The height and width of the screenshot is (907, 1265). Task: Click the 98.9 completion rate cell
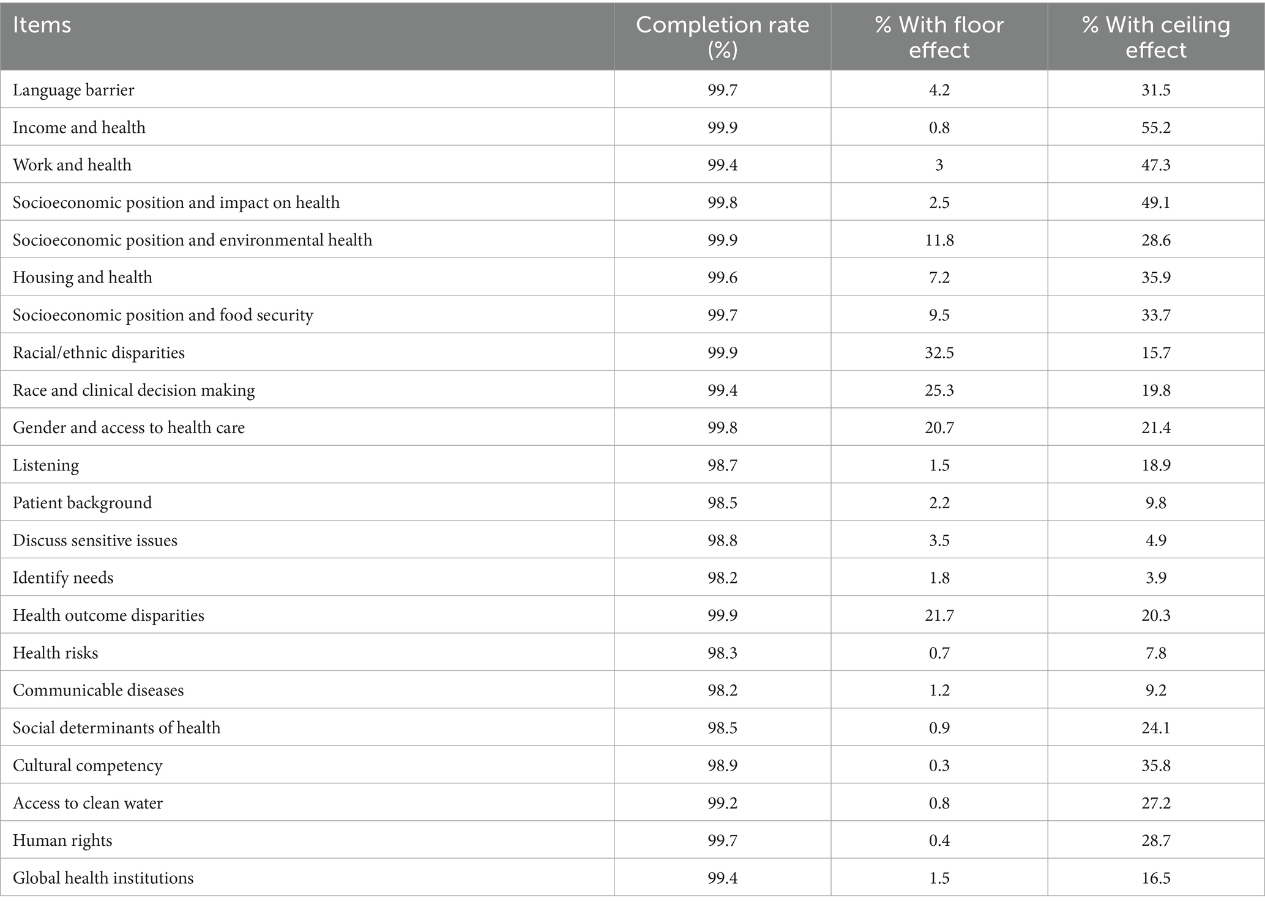click(x=722, y=765)
